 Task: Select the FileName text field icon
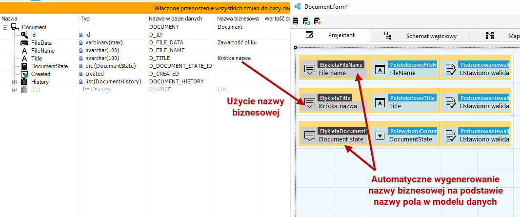coord(24,51)
